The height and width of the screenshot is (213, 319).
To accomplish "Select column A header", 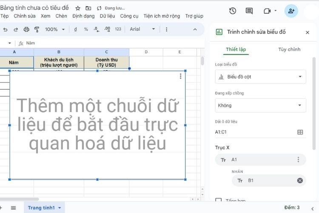I will [x=17, y=52].
